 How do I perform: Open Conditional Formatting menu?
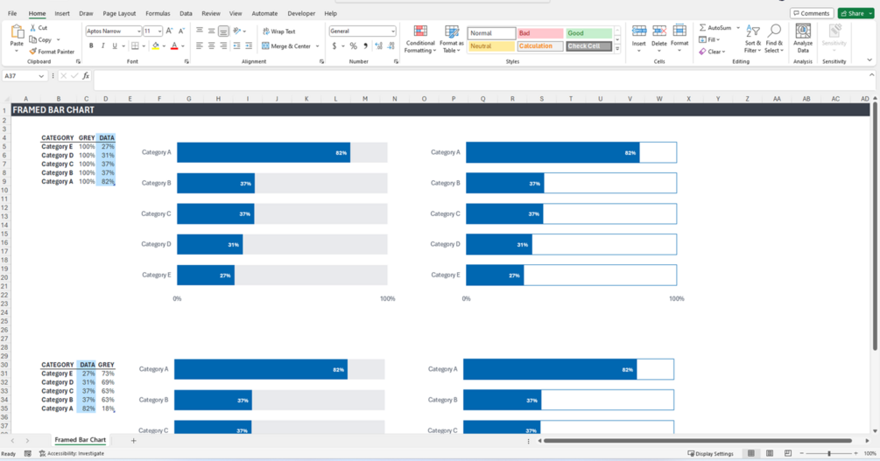(x=419, y=39)
